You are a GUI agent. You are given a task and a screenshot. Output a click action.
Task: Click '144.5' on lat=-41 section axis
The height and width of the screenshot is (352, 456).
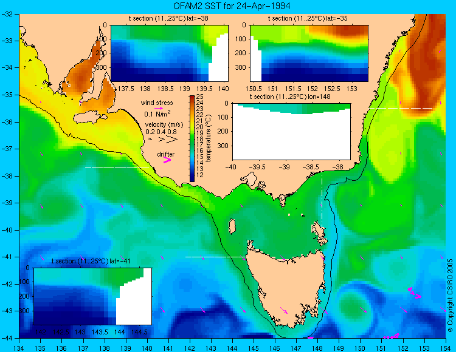coord(139,332)
